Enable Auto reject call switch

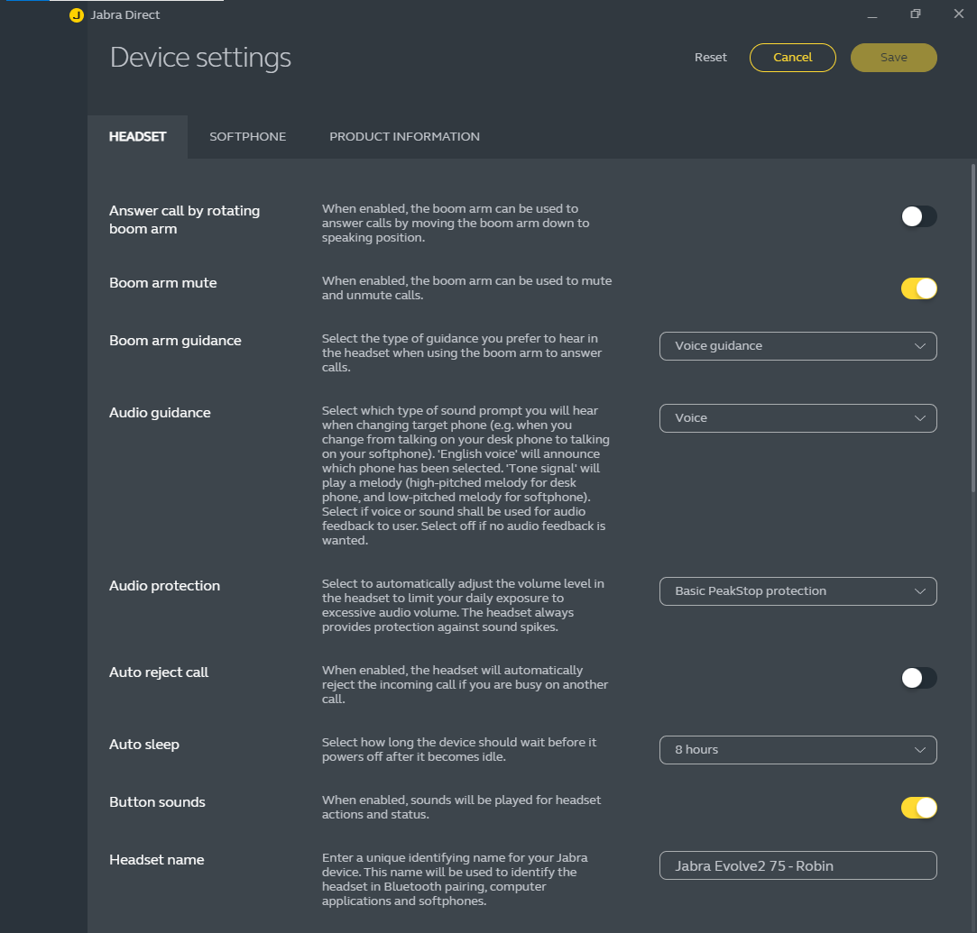[x=918, y=678]
